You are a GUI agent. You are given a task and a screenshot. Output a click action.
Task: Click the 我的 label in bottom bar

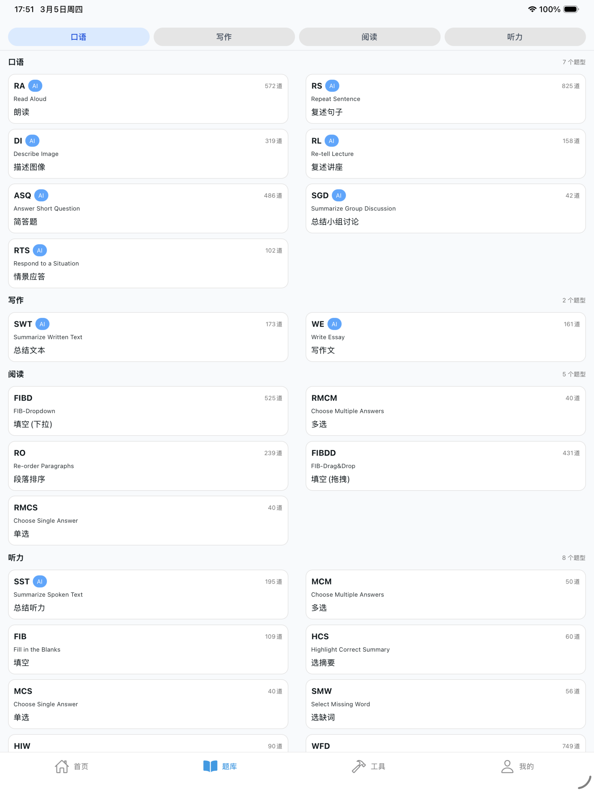[x=527, y=766]
